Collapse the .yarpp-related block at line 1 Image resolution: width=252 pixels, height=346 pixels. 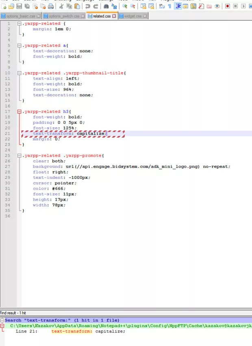20,23
